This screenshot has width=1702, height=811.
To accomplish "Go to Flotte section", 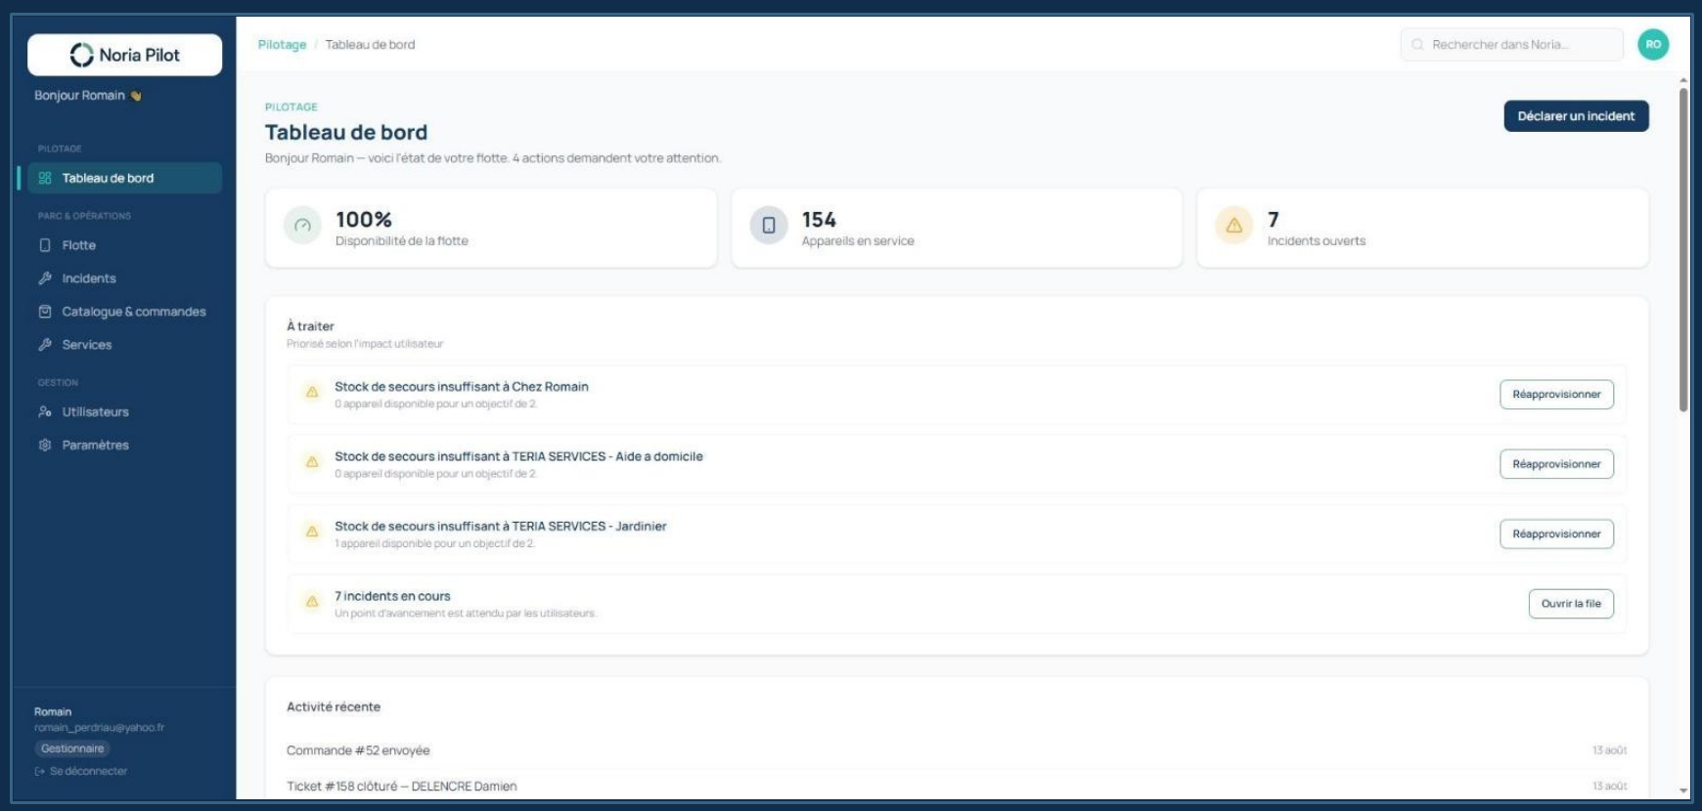I will [x=124, y=245].
